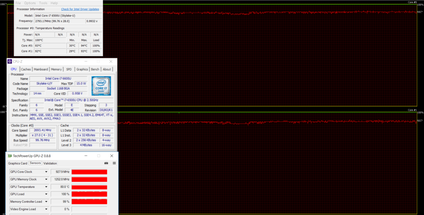
Task: Open the GPU-Z hamburger menu icon
Action: coord(114,163)
